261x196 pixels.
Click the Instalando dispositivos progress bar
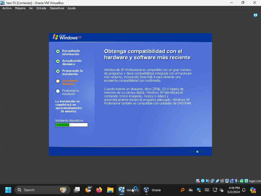[x=72, y=125]
